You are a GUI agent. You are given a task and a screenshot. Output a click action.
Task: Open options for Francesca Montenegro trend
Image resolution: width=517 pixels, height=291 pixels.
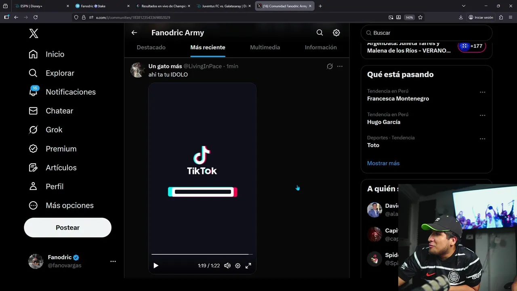click(x=482, y=92)
